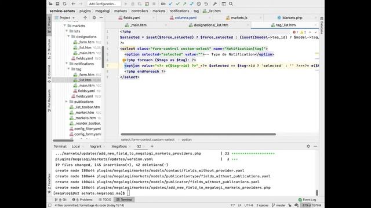The width and height of the screenshot is (371, 208).
Task: Click the Run play icon in the toolbar
Action: tap(126, 4)
